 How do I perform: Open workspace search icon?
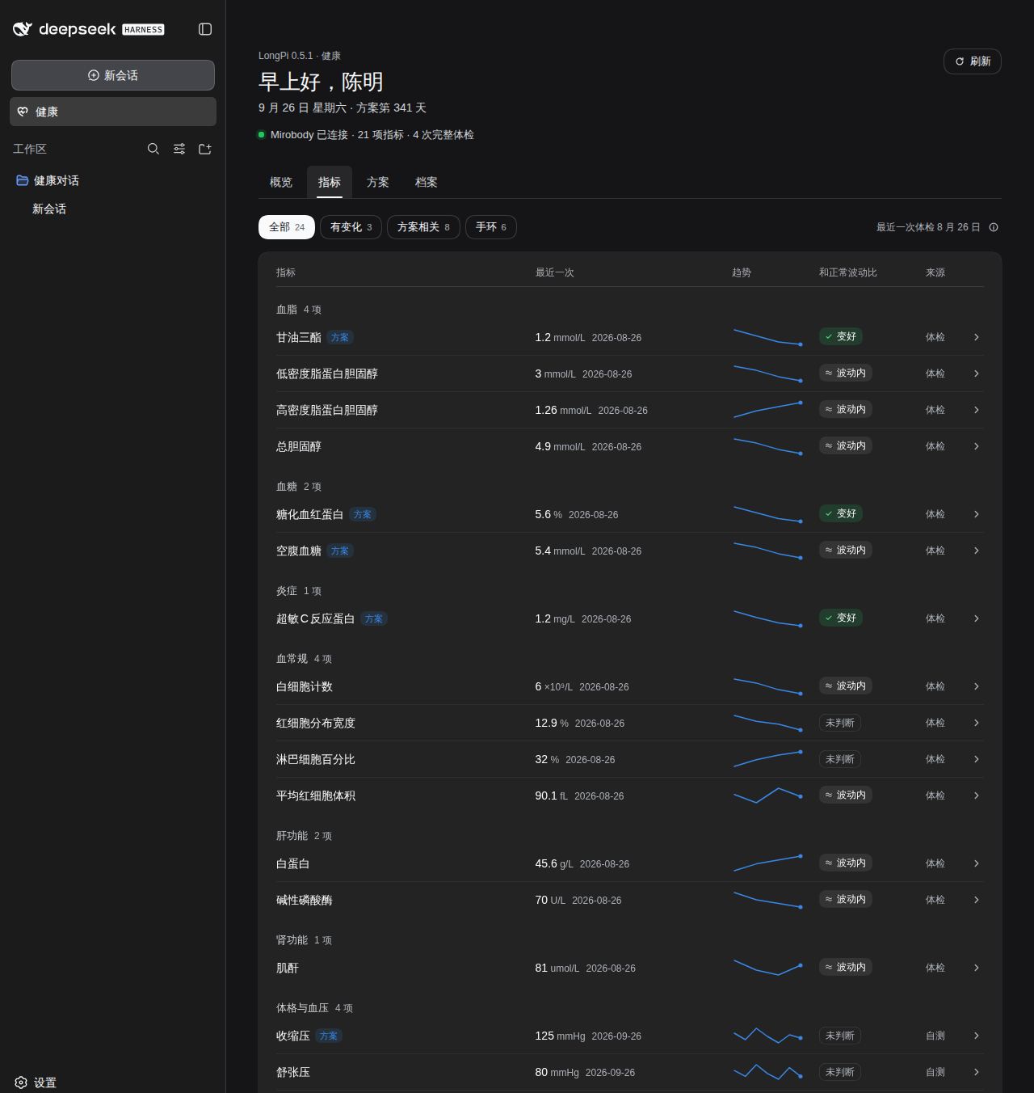click(153, 149)
